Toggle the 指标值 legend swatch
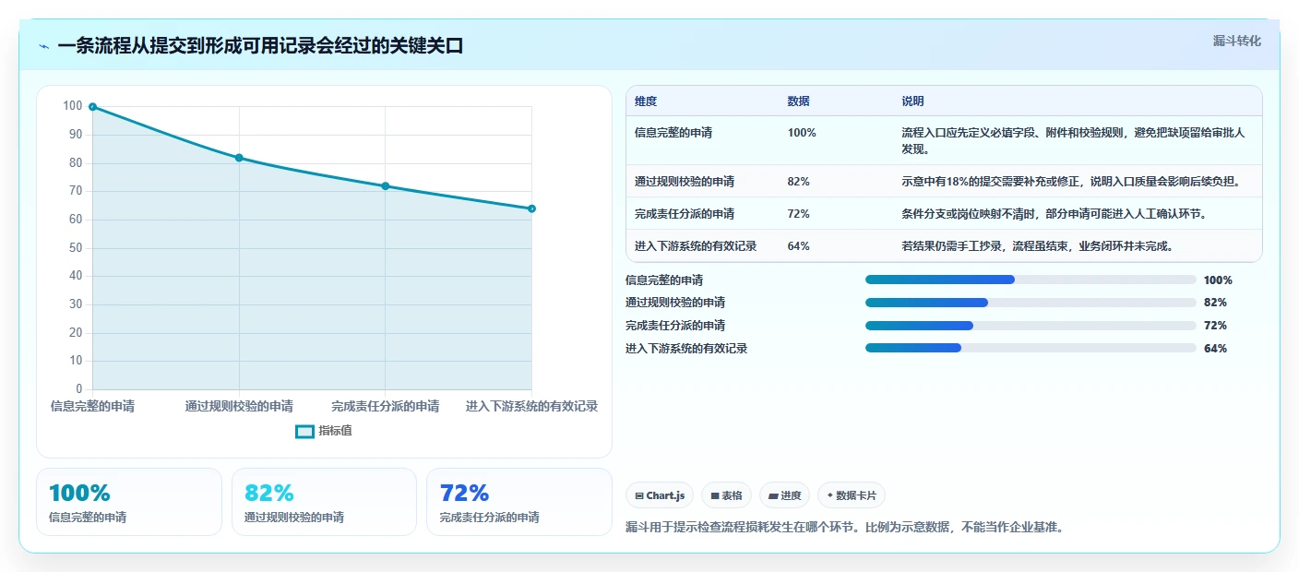This screenshot has width=1299, height=572. 304,431
